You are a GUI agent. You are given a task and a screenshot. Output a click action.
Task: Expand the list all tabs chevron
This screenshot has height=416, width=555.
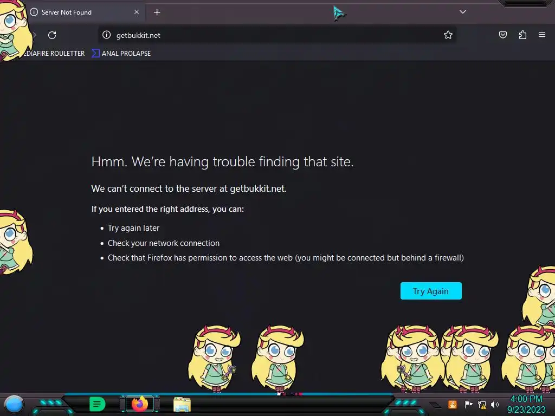(x=463, y=12)
